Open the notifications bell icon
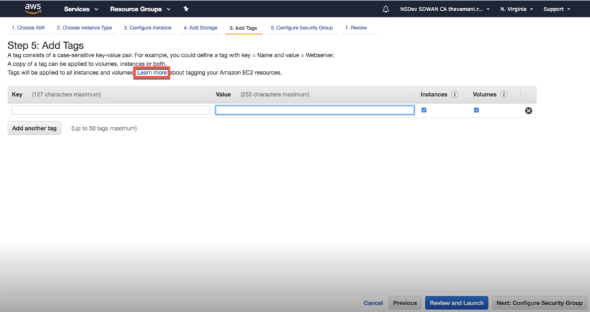The width and height of the screenshot is (590, 312). point(386,9)
